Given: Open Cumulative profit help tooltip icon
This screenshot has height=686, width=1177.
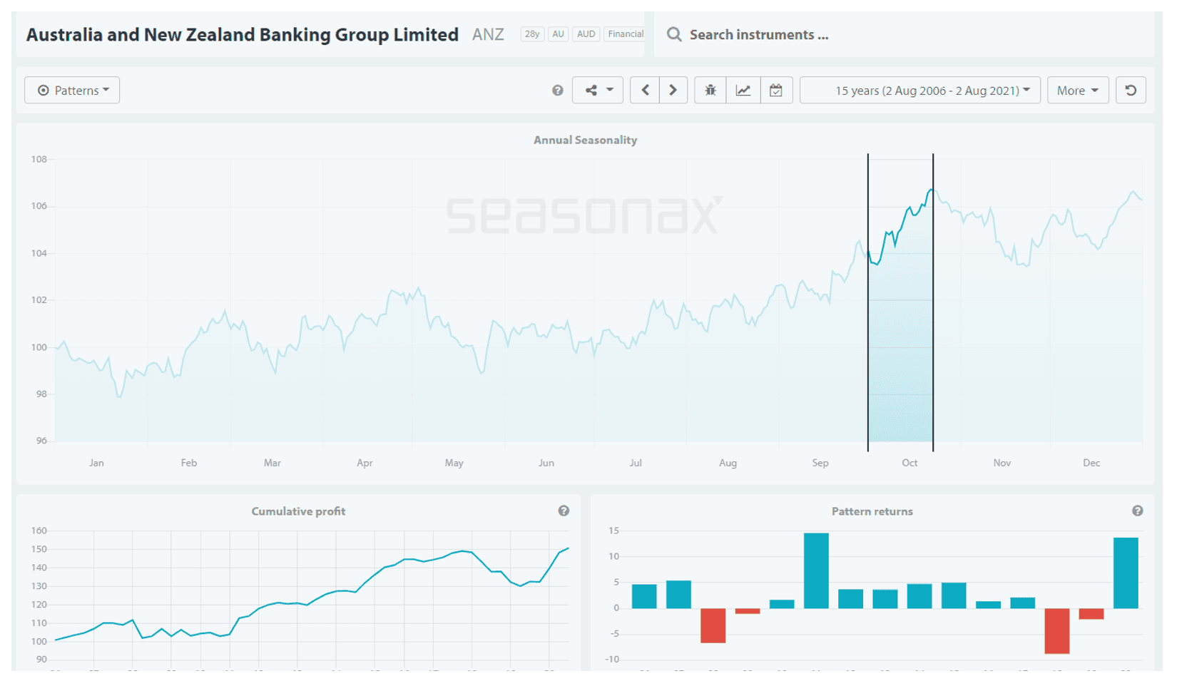Looking at the screenshot, I should pos(564,511).
